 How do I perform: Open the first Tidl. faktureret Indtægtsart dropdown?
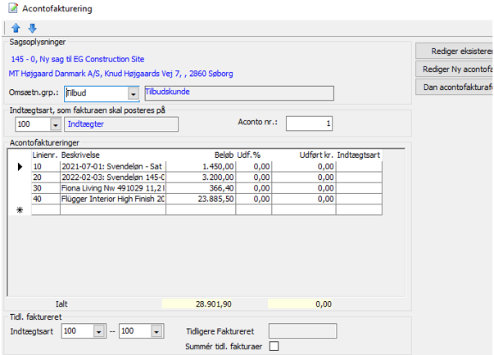coord(99,331)
